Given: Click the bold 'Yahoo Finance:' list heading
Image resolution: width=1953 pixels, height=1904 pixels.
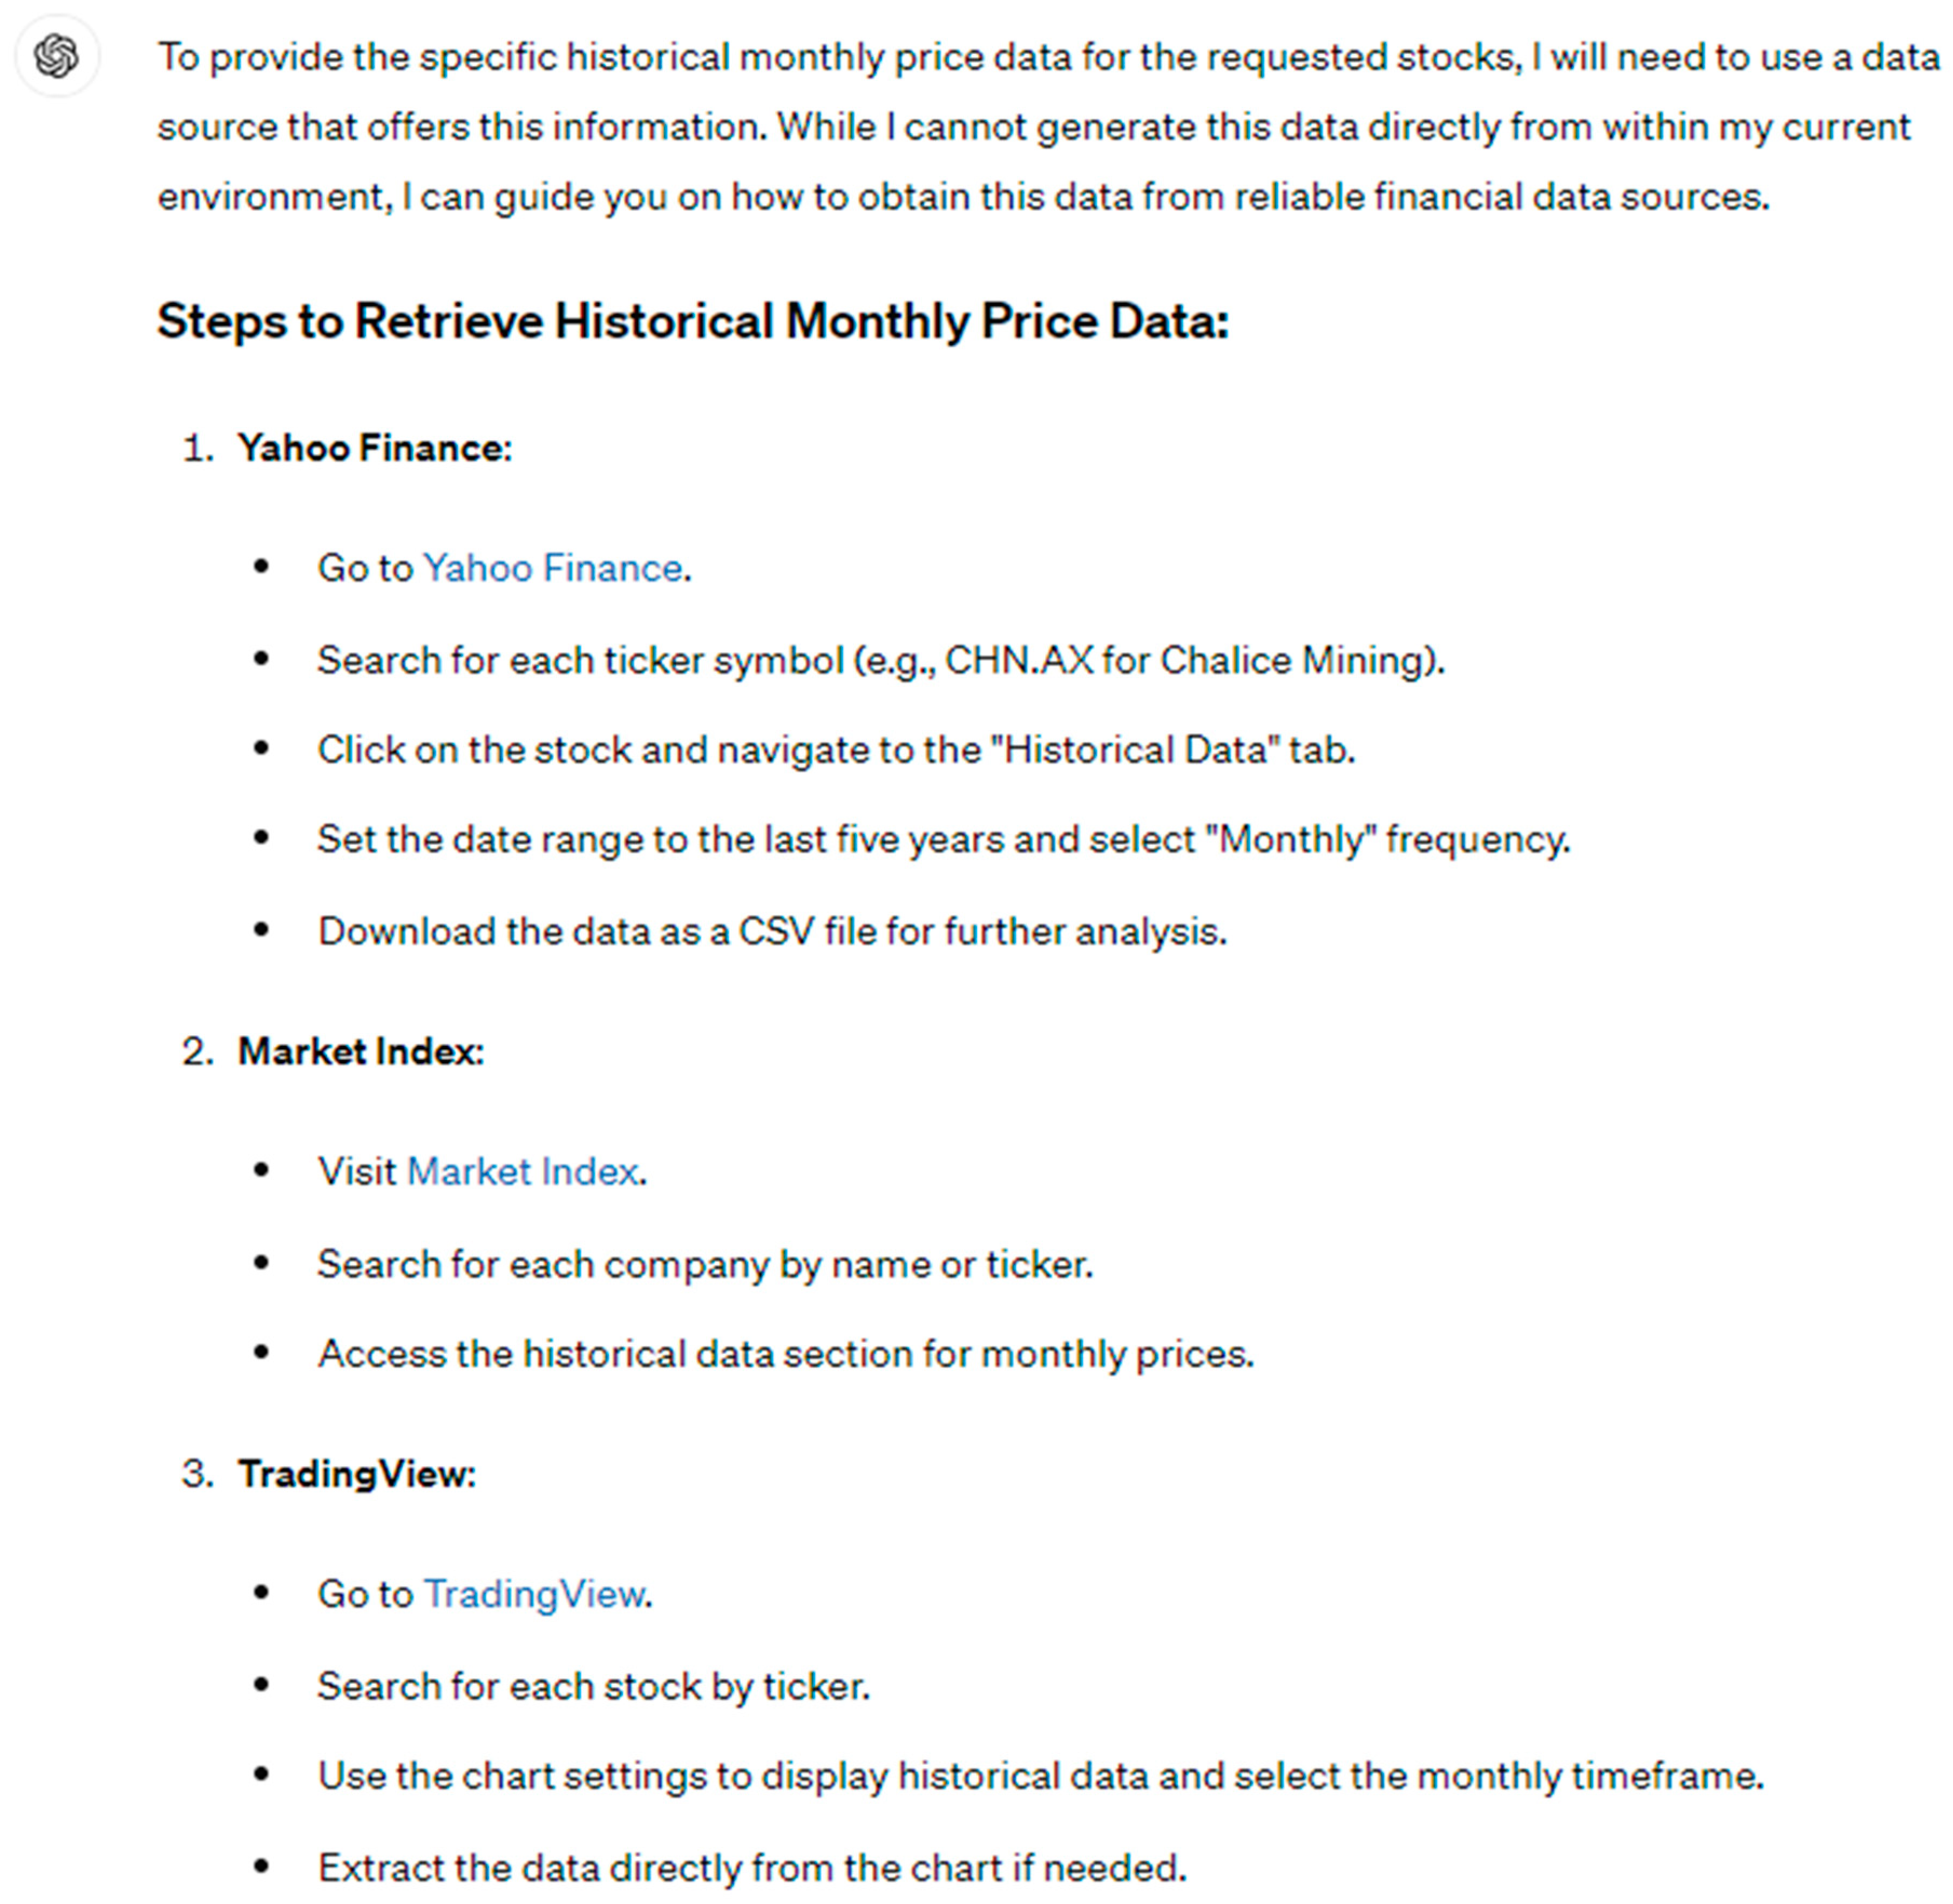Looking at the screenshot, I should click(374, 448).
